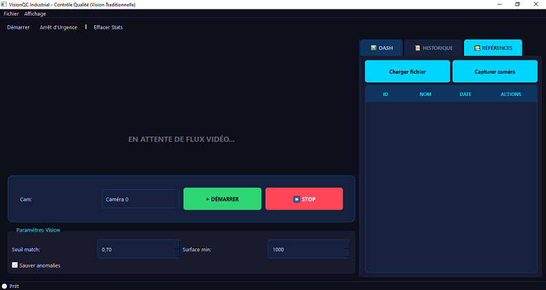
Task: Open the HISTORIQUE tab
Action: pos(433,48)
